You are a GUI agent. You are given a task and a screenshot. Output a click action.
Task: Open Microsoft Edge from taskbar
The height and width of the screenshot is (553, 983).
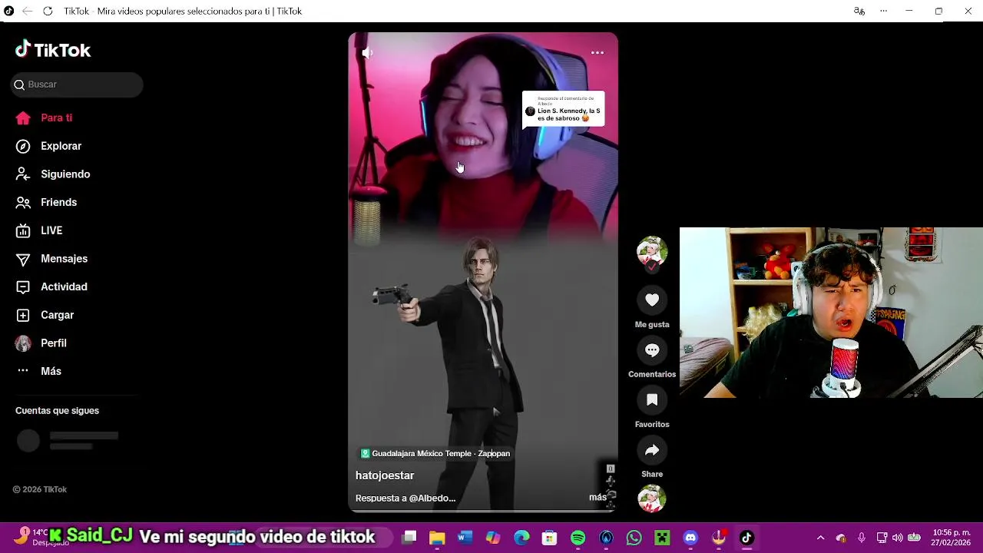[x=521, y=538]
